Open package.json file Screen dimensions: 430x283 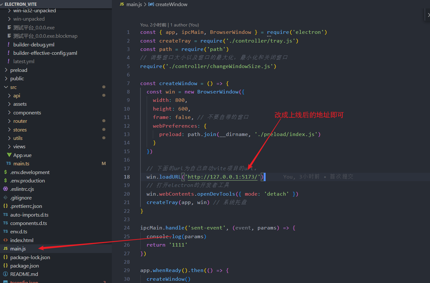24,266
